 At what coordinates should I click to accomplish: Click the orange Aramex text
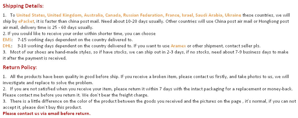(x=178, y=46)
